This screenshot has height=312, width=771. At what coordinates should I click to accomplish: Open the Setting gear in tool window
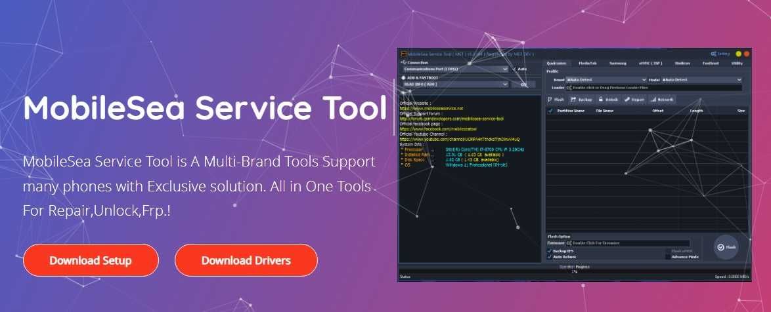(x=720, y=54)
